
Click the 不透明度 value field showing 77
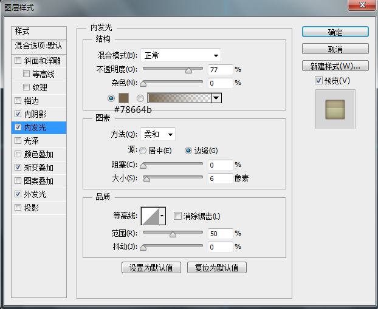tap(221, 70)
